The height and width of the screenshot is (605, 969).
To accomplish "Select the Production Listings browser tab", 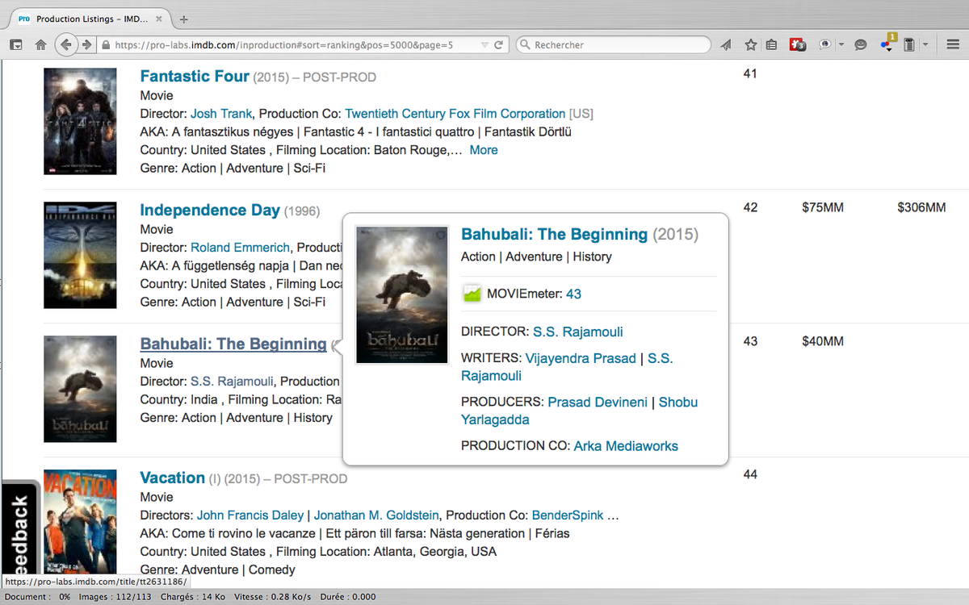I will (89, 19).
